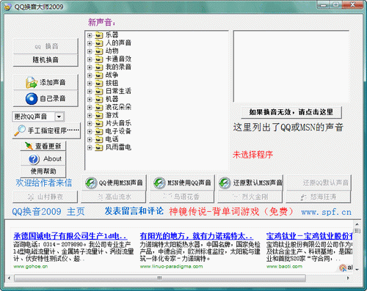Click the 电话 folder icon
367x291 pixels.
click(x=98, y=139)
